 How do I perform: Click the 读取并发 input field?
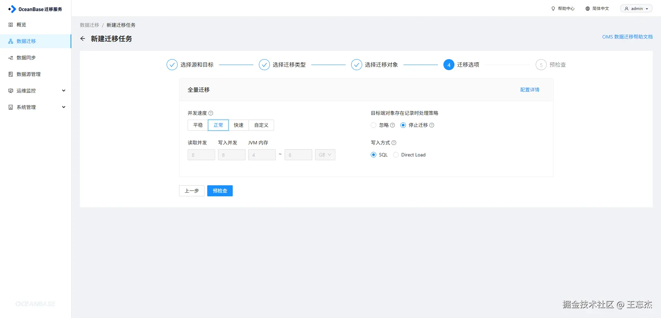coord(201,155)
